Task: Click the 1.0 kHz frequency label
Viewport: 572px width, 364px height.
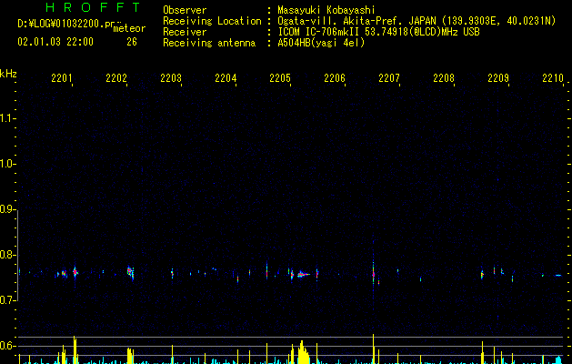Action: (7, 164)
